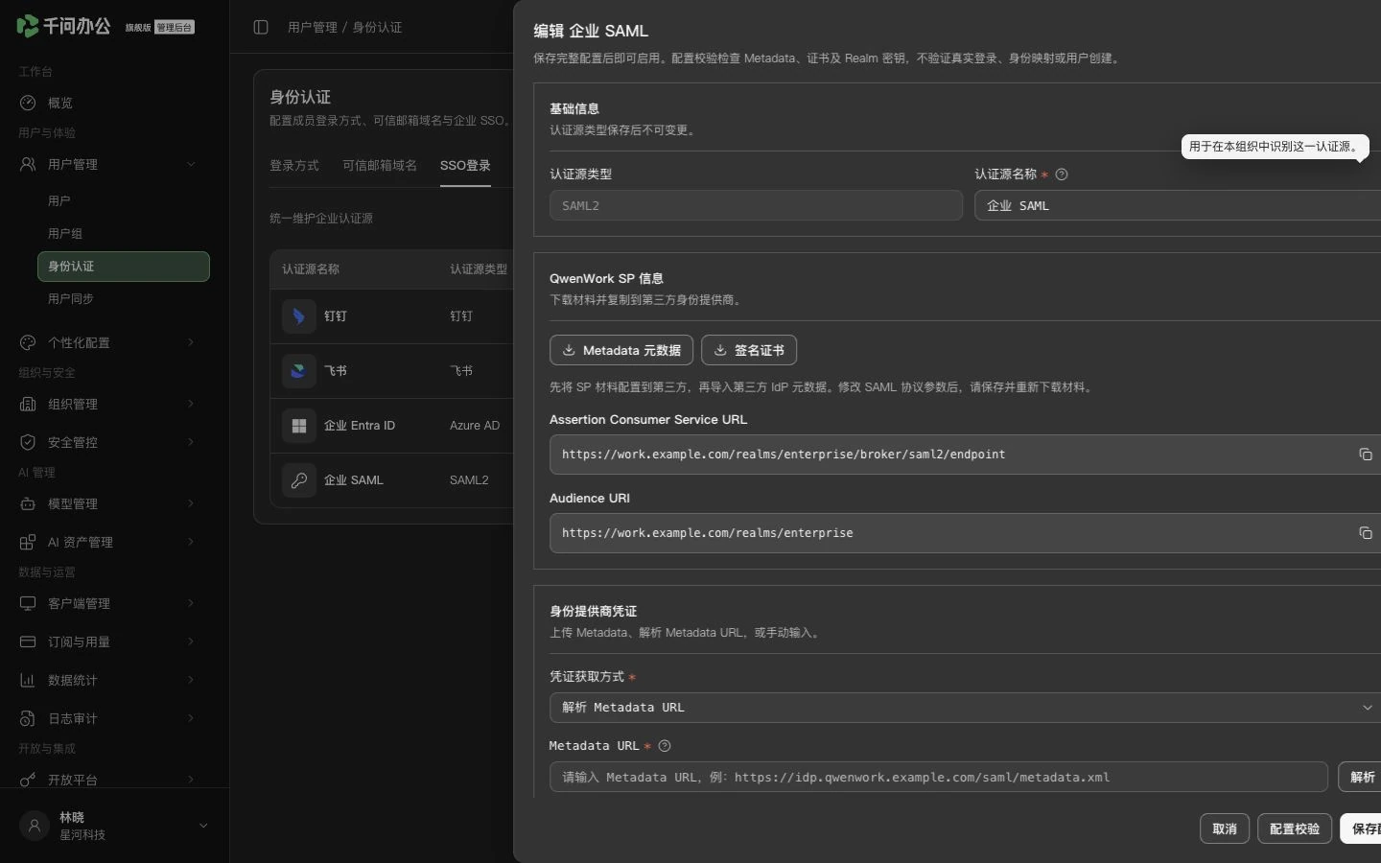Click the 企业 Entra ID Windows icon
The width and height of the screenshot is (1381, 863).
coord(299,426)
